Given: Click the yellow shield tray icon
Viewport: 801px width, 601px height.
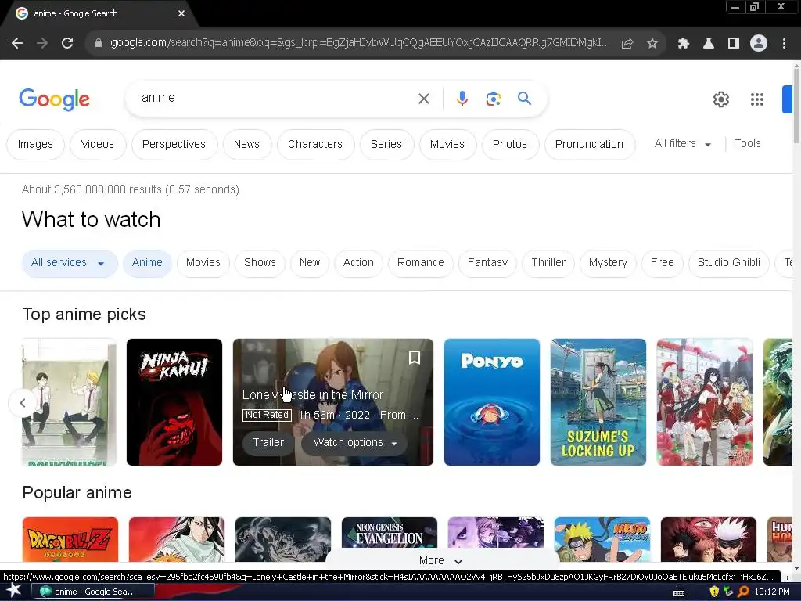Looking at the screenshot, I should [x=714, y=592].
